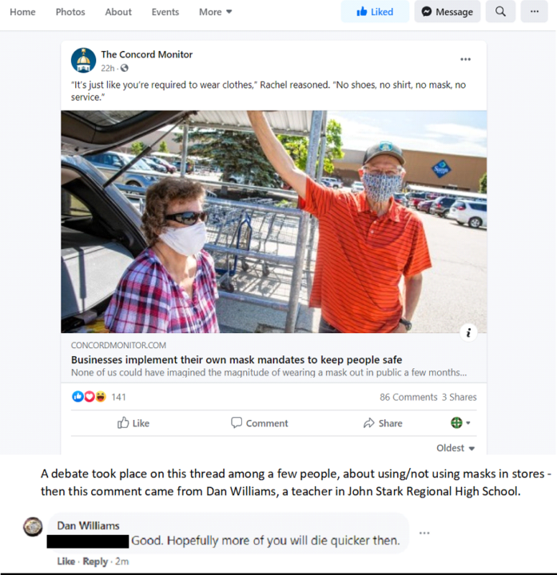Screen dimensions: 557x575
Task: Toggle the Liked button for the page
Action: point(375,12)
